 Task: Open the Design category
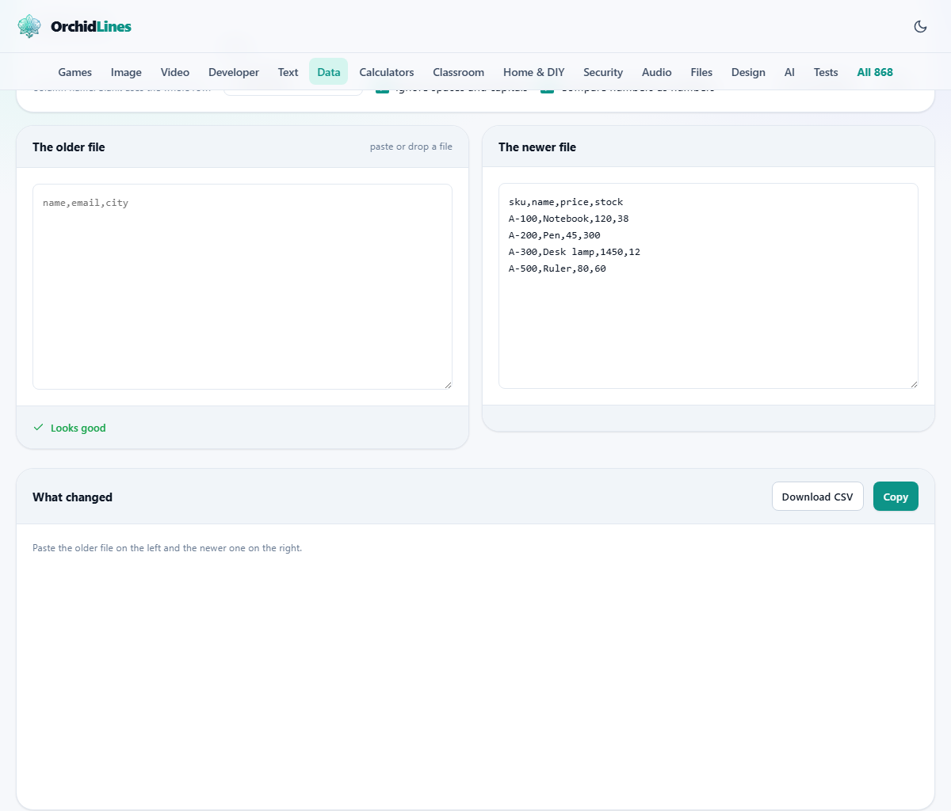pyautogui.click(x=748, y=72)
